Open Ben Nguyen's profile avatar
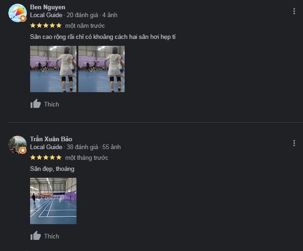 click(18, 13)
